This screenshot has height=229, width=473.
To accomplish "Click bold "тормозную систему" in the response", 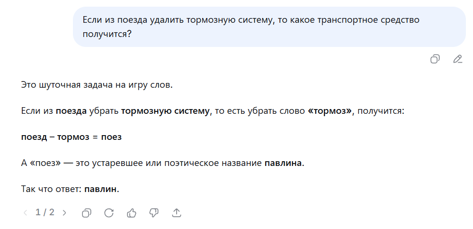I will coord(165,111).
